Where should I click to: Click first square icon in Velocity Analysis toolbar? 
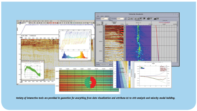[129, 18]
